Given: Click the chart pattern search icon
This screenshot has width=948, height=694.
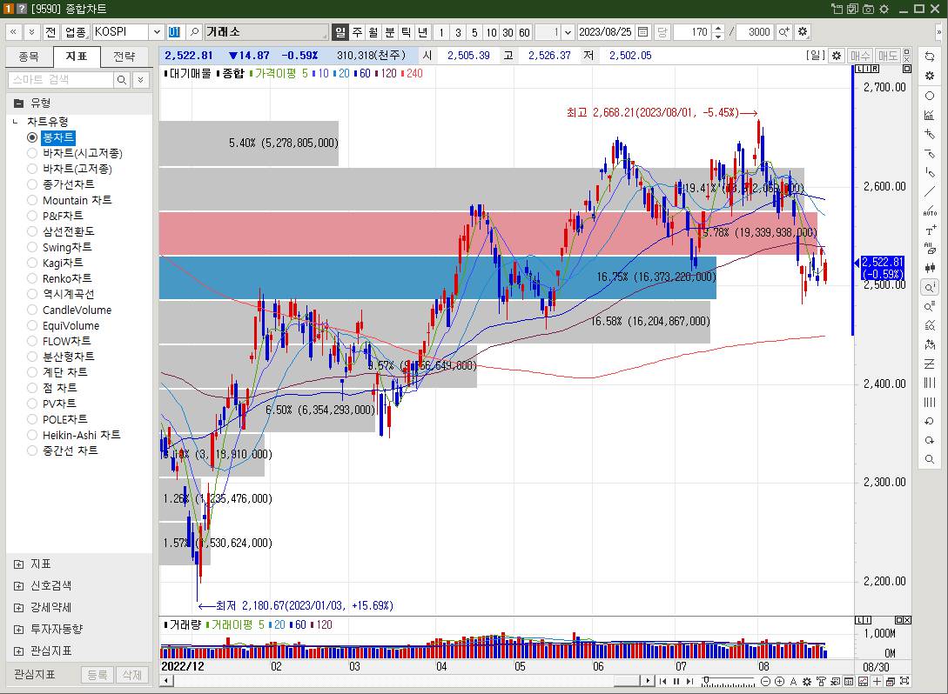Looking at the screenshot, I should tap(929, 325).
